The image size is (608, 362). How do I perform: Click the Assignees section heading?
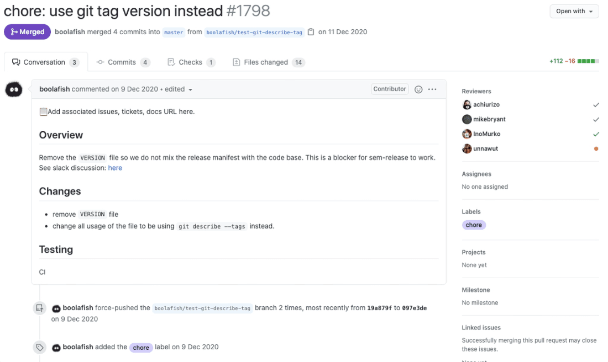[476, 174]
